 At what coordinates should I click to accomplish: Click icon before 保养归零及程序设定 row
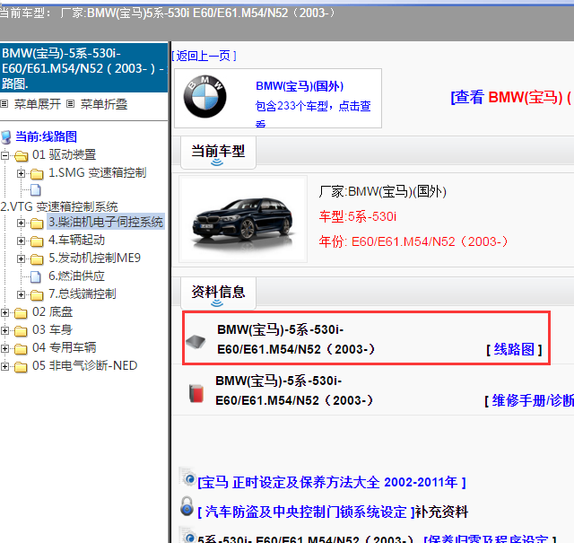[187, 535]
